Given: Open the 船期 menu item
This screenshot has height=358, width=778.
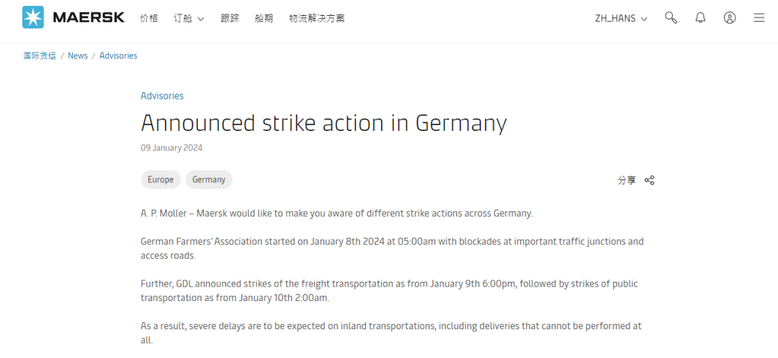Looking at the screenshot, I should (264, 18).
